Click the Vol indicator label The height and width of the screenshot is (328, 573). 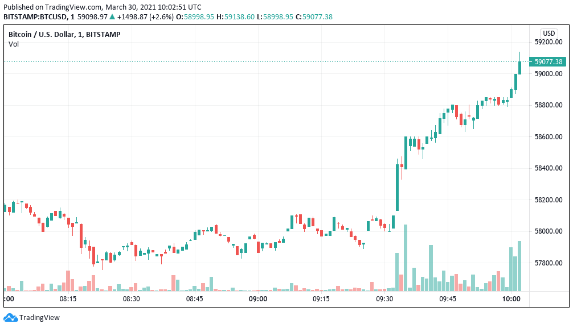(x=13, y=44)
